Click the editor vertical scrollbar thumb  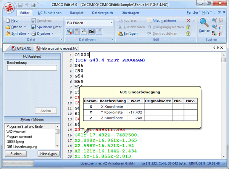tap(223, 60)
